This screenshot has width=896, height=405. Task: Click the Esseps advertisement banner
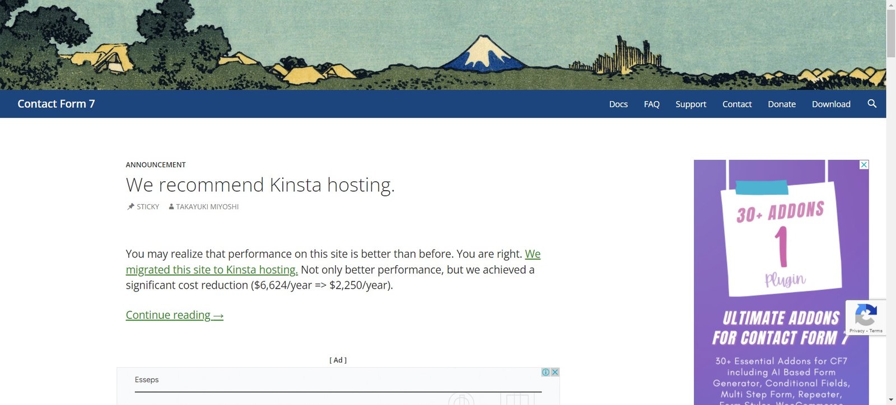338,387
